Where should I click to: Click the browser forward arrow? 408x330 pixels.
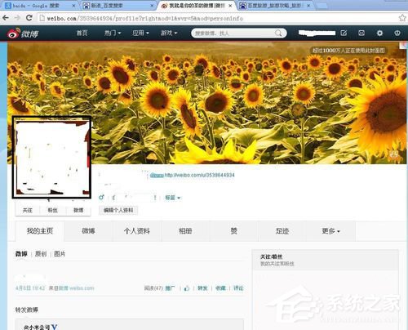17,18
